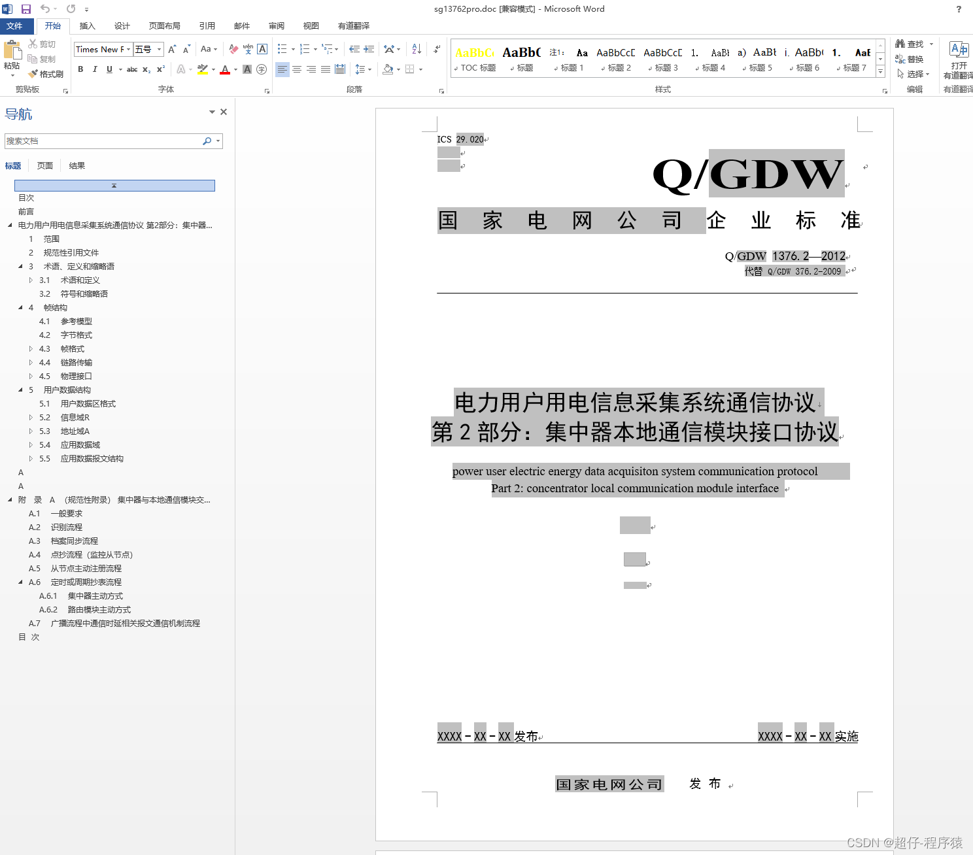Toggle Show/Hide paragraph marks icon
973x855 pixels.
(x=437, y=49)
